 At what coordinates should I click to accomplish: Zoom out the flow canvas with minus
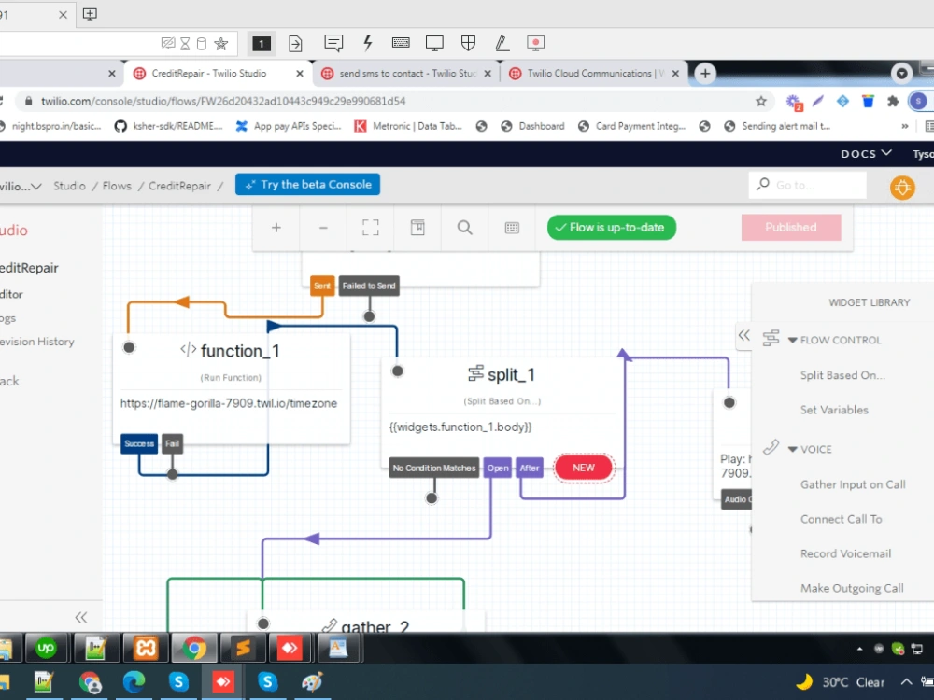pyautogui.click(x=323, y=228)
